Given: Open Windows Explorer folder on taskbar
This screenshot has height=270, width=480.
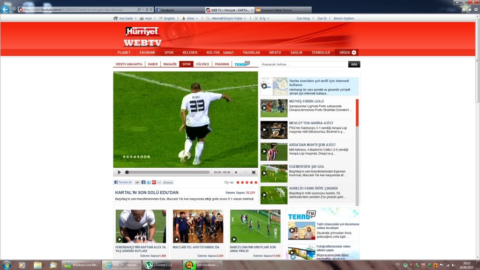Looking at the screenshot, I should click(x=37, y=265).
